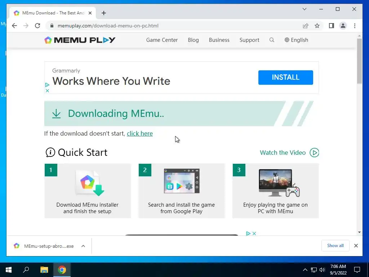Click the site search magnifier icon
The image size is (369, 277).
(x=272, y=40)
